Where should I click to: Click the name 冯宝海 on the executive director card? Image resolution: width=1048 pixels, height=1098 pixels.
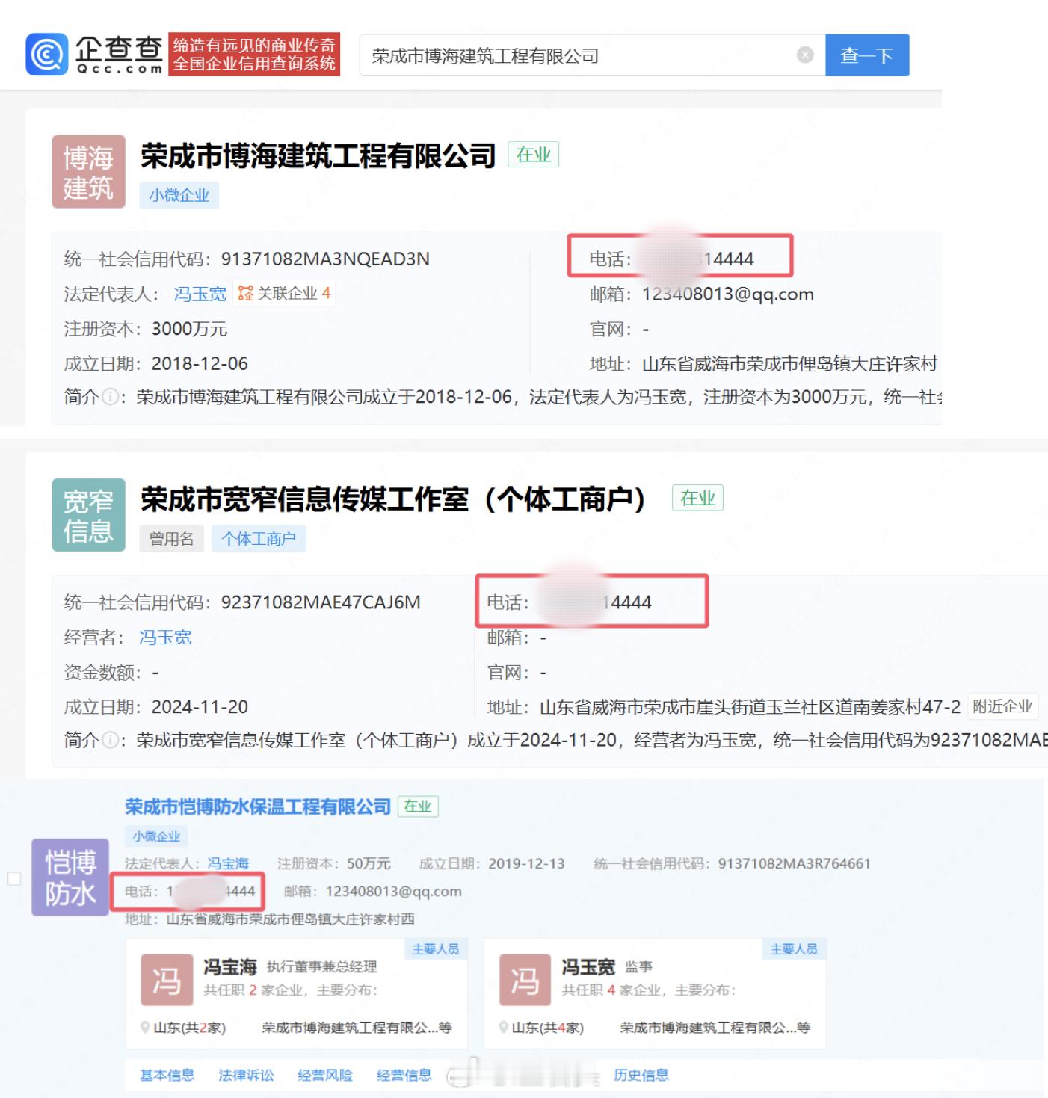tap(230, 967)
